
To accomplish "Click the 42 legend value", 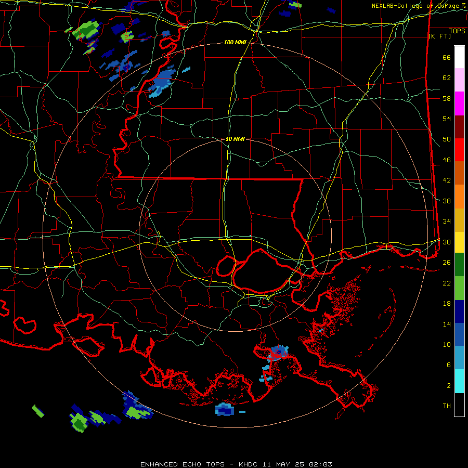I will click(x=447, y=180).
